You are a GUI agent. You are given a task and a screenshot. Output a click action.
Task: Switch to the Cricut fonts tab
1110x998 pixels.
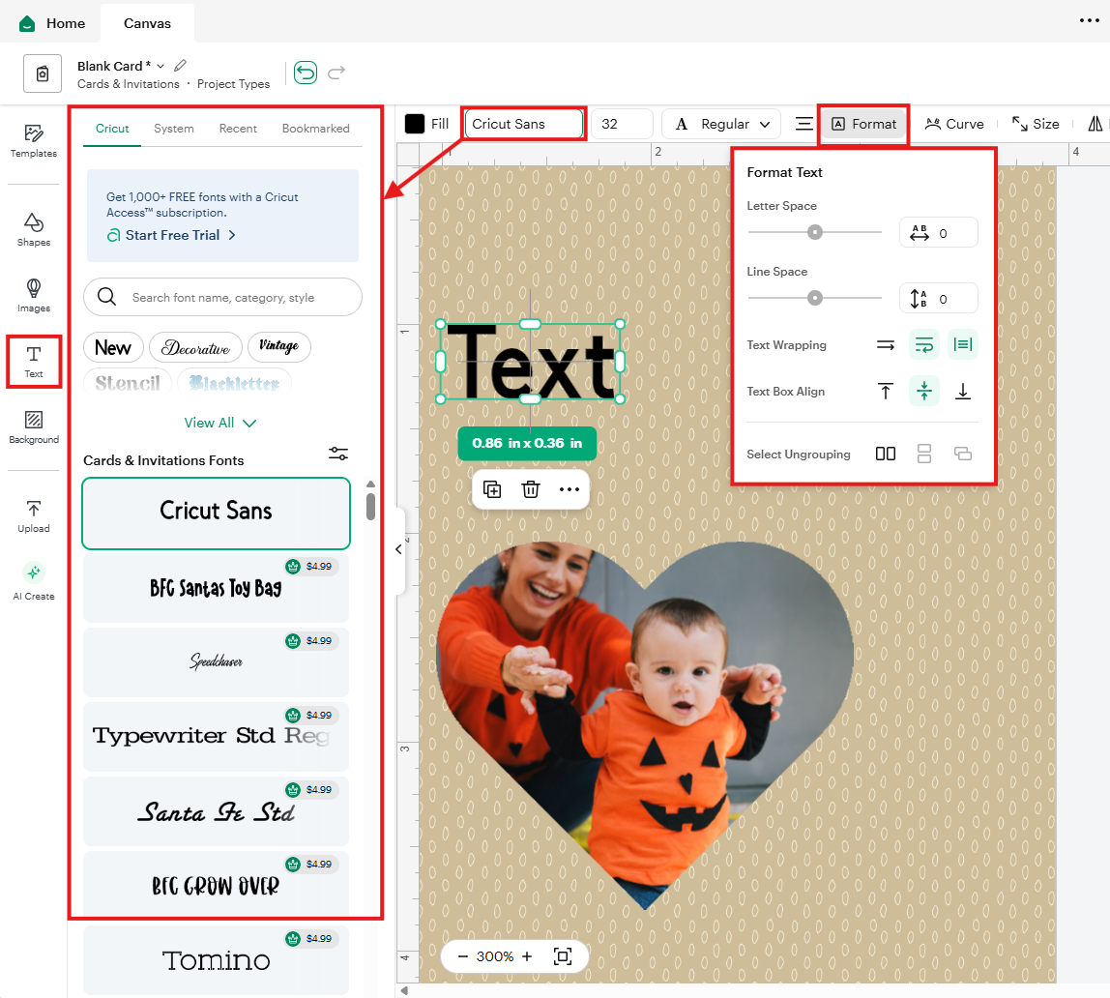(112, 128)
